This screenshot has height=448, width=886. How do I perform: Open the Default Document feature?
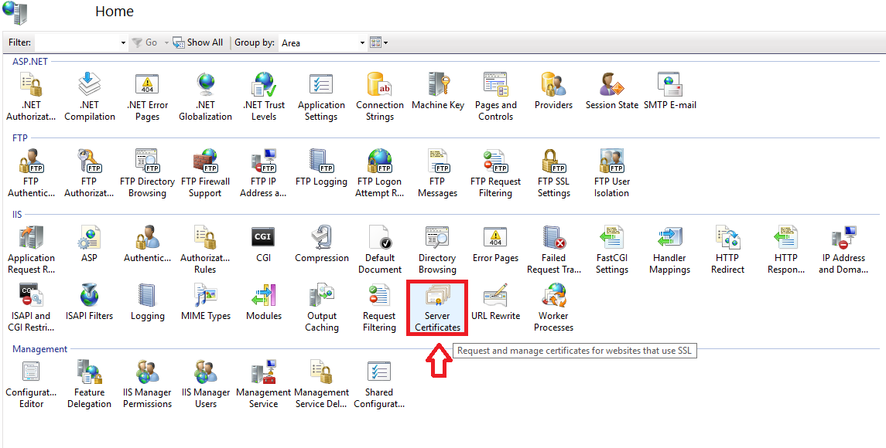(379, 247)
